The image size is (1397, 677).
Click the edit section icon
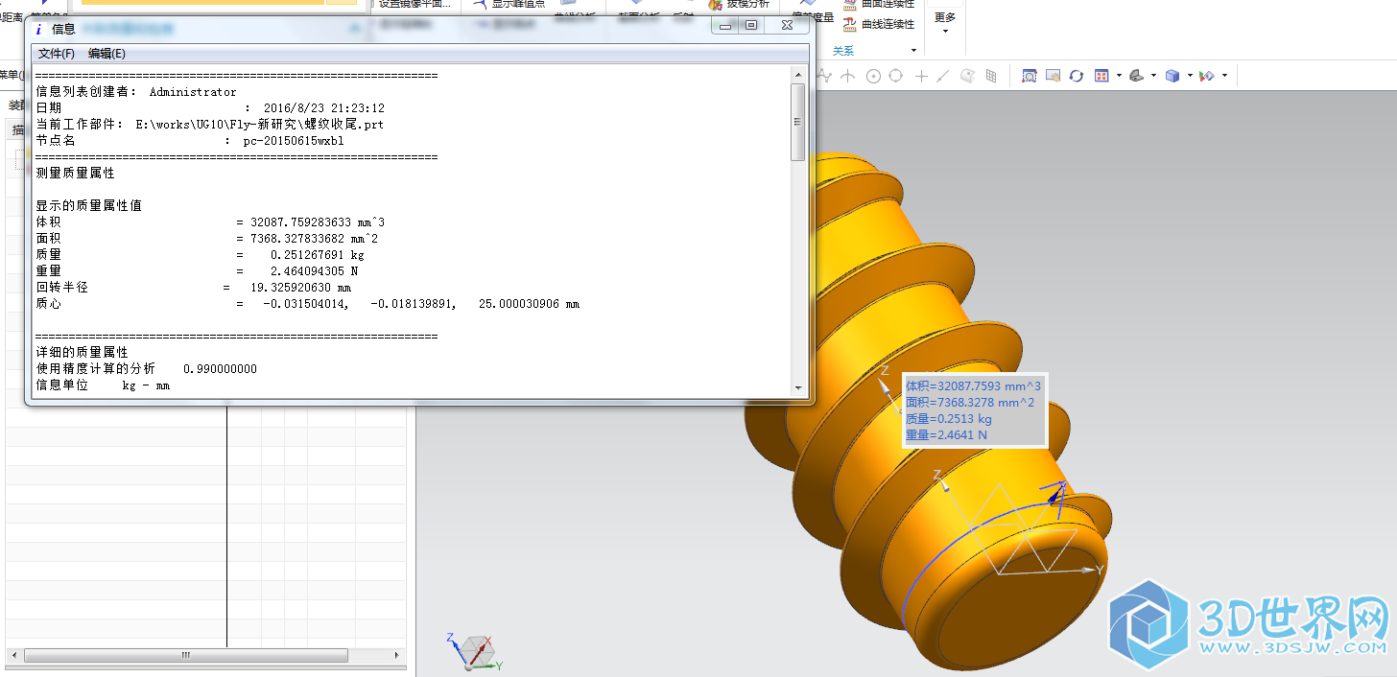click(1207, 76)
